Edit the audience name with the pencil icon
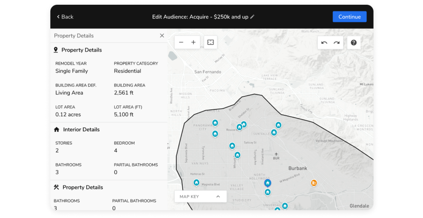Viewport: 423px width, 218px height. coord(252,17)
